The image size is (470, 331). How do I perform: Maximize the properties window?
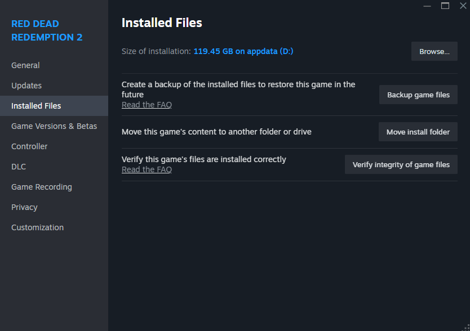click(x=445, y=6)
